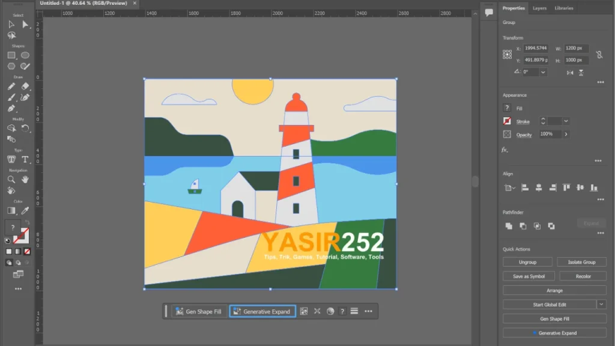Click vertical align bottom icon
Screen dimensions: 615x346
pos(594,188)
